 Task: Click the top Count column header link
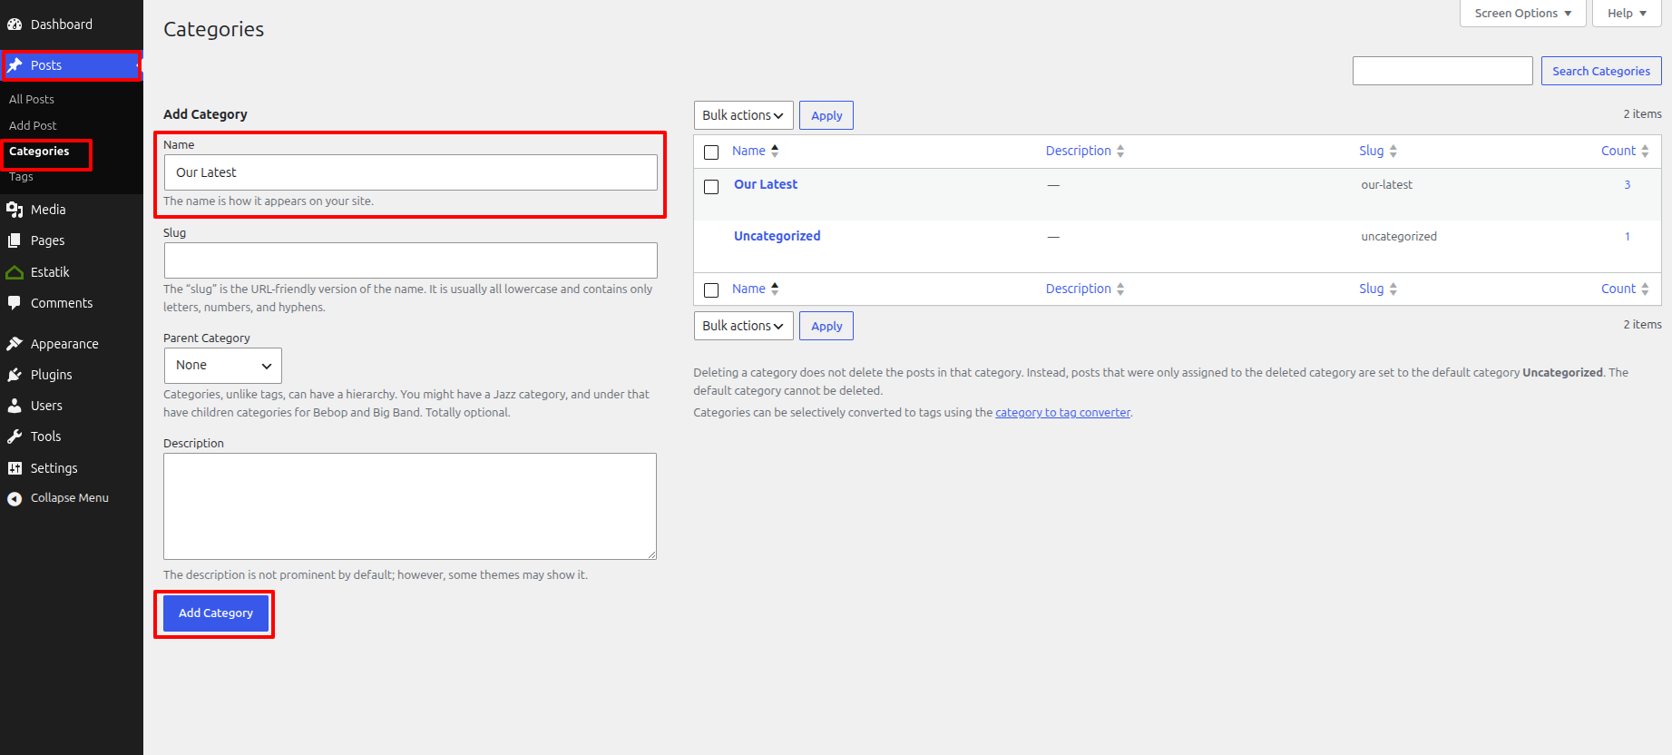click(x=1618, y=151)
